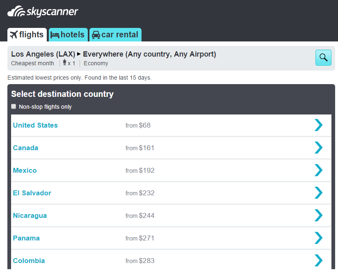The height and width of the screenshot is (270, 338).
Task: Click the 'from $271' price
Action: tap(140, 238)
